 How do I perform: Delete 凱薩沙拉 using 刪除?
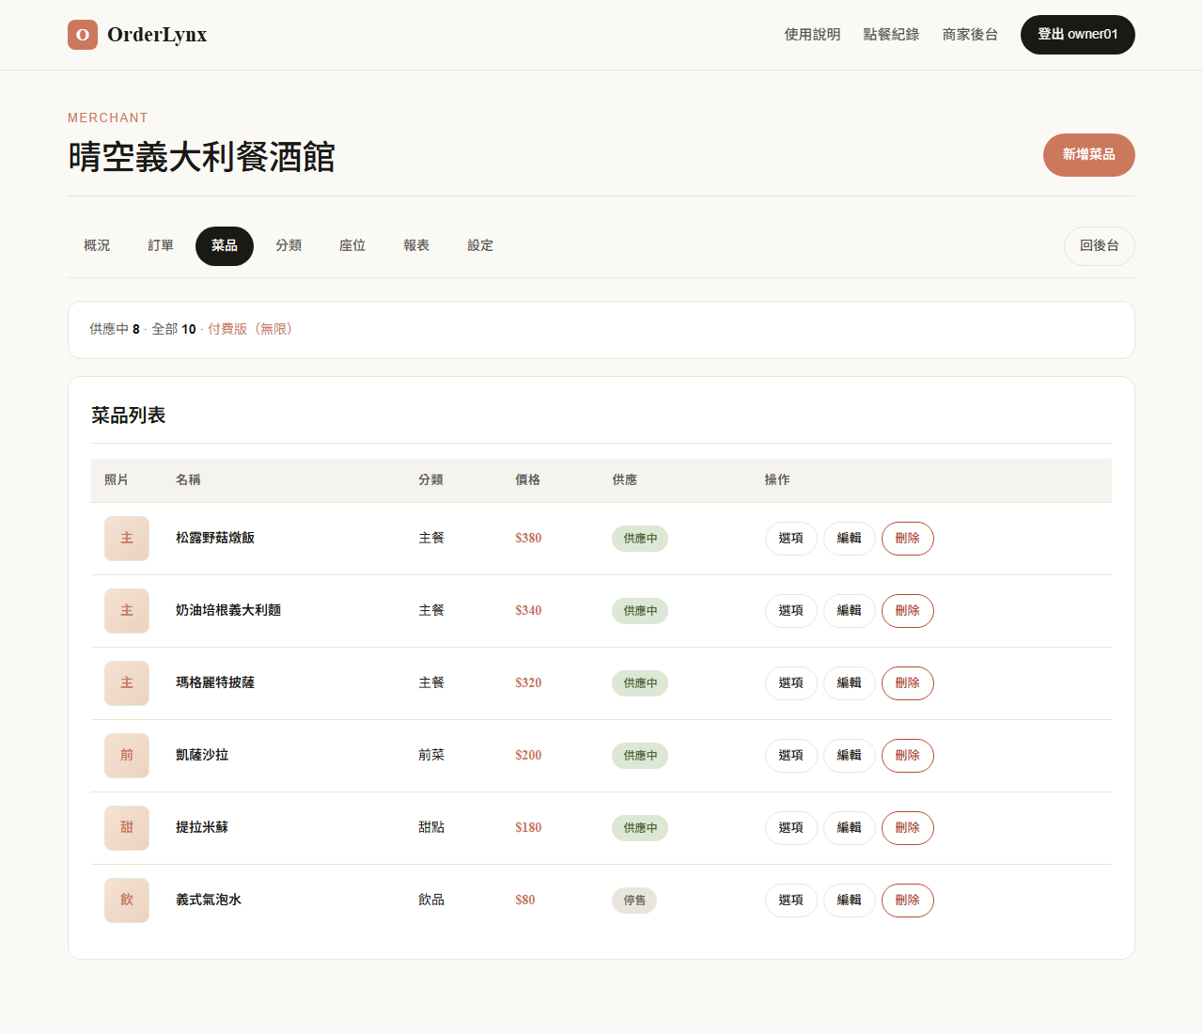click(908, 756)
